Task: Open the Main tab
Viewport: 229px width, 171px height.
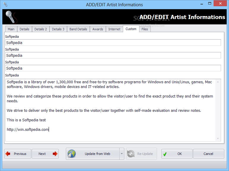Action: (11, 29)
